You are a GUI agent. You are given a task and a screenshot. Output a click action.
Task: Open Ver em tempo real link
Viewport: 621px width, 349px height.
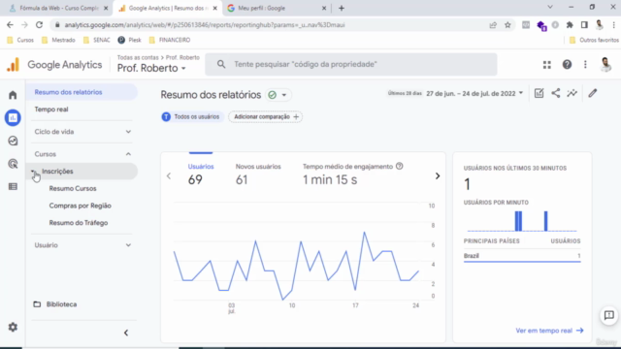tap(549, 331)
